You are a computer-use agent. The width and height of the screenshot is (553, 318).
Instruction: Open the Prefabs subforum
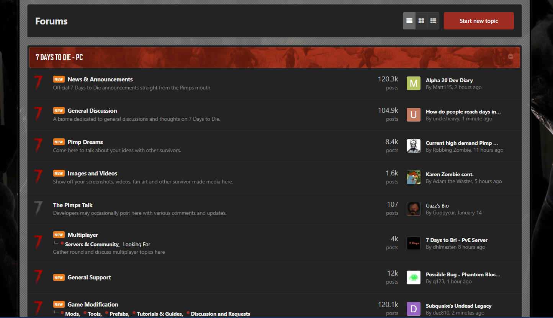pos(119,314)
